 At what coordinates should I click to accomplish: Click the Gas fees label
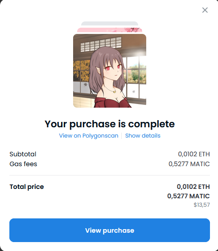point(23,164)
